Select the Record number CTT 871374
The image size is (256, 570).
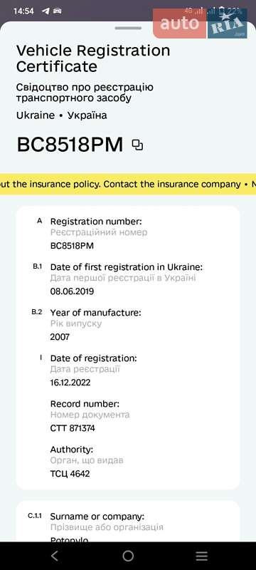click(x=73, y=428)
